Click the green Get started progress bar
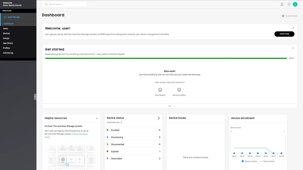Viewport: 303px width, 170px height. pos(166,58)
